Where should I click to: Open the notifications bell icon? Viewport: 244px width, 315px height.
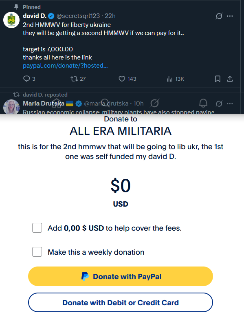(203, 103)
